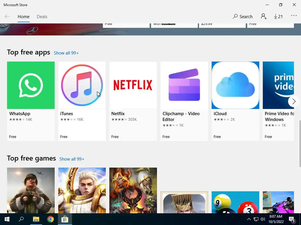Viewport: 301px width, 225px height.
Task: Show all 99+ top free apps
Action: 66,53
